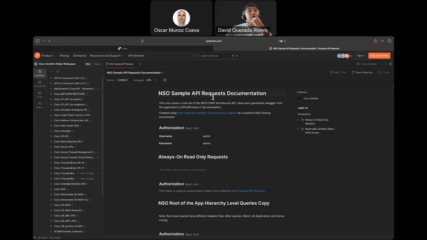Jump to Introduction section

[304, 114]
